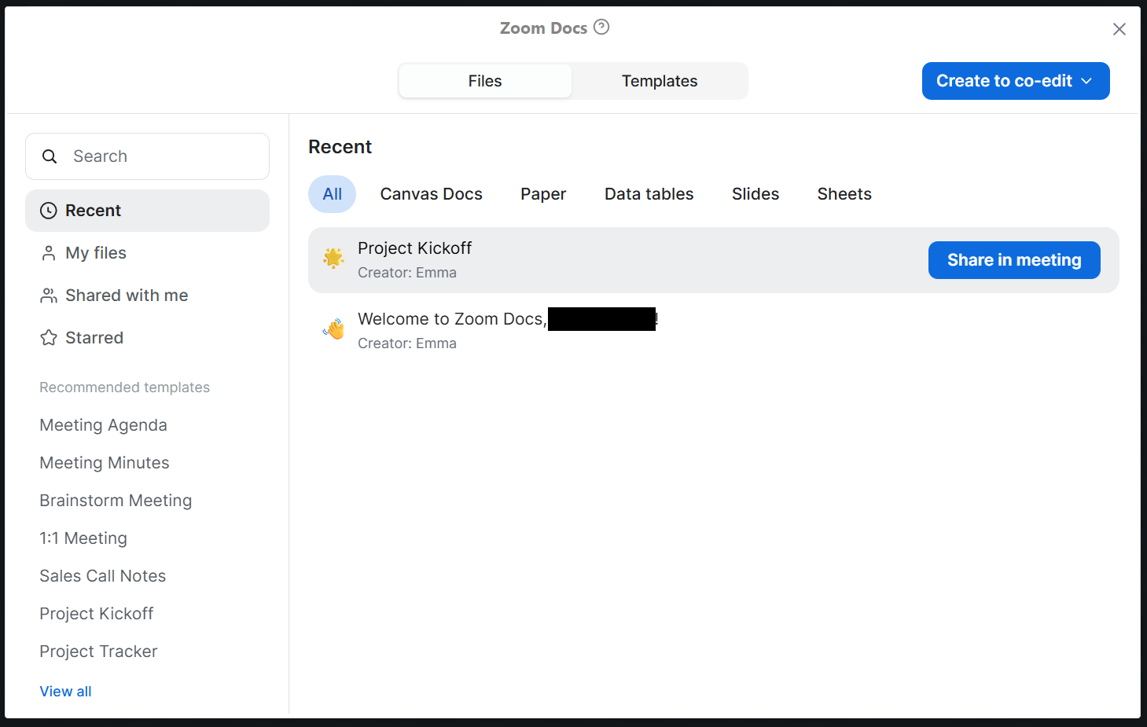Click Creator: Emma under Project Kickoff
This screenshot has height=727, width=1147.
(407, 273)
